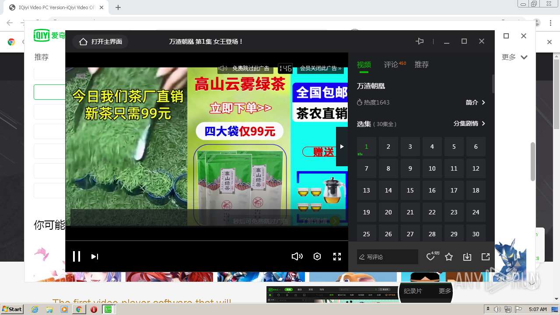Click 会员关闭此广告 member close ad link
This screenshot has width=560, height=315.
[x=321, y=68]
